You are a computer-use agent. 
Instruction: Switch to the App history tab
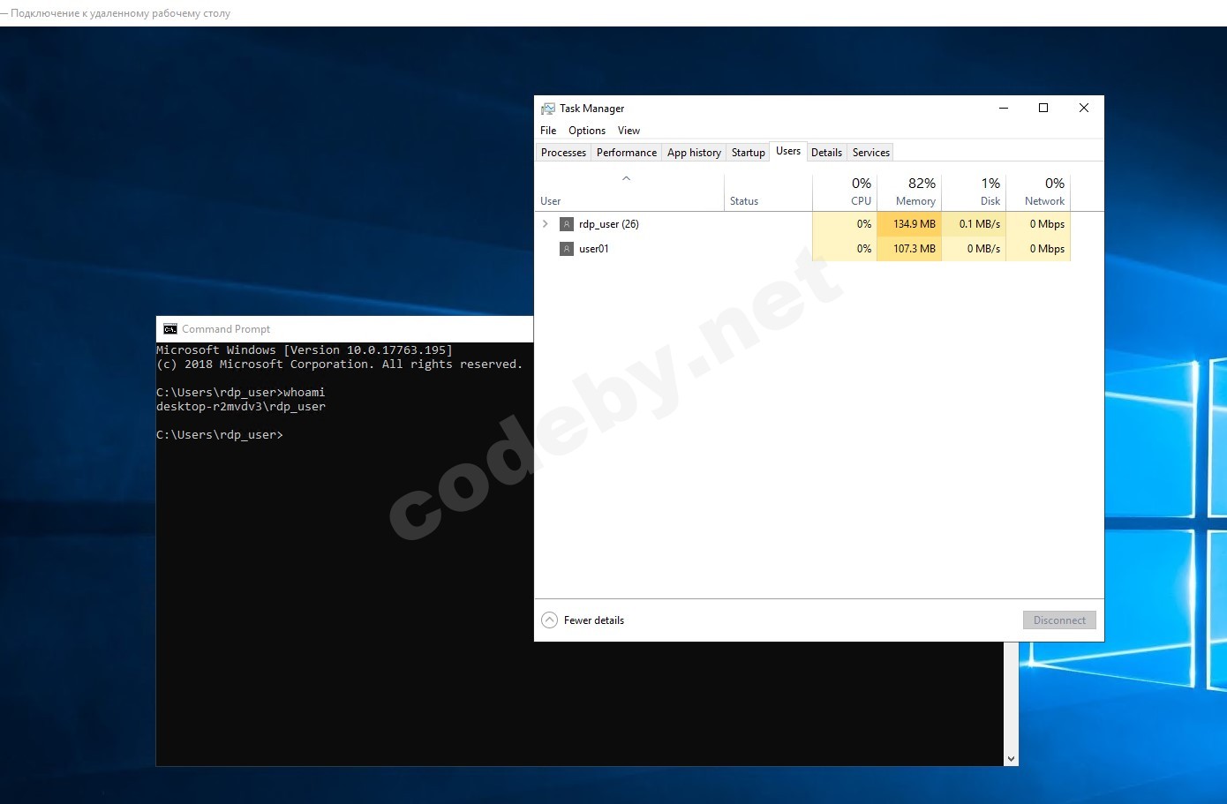694,153
